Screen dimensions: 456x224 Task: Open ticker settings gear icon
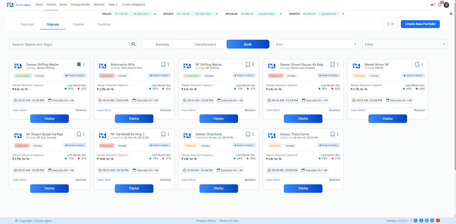point(451,14)
